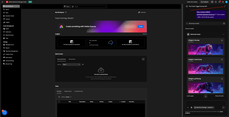
Task: Open the app switcher grid icon
Action: point(223,2)
